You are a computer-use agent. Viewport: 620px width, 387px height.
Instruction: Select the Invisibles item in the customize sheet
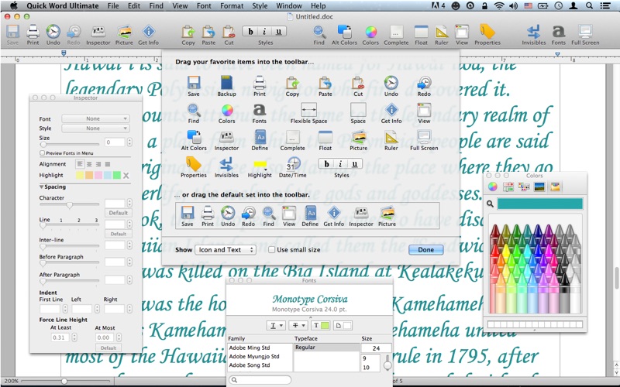point(226,164)
